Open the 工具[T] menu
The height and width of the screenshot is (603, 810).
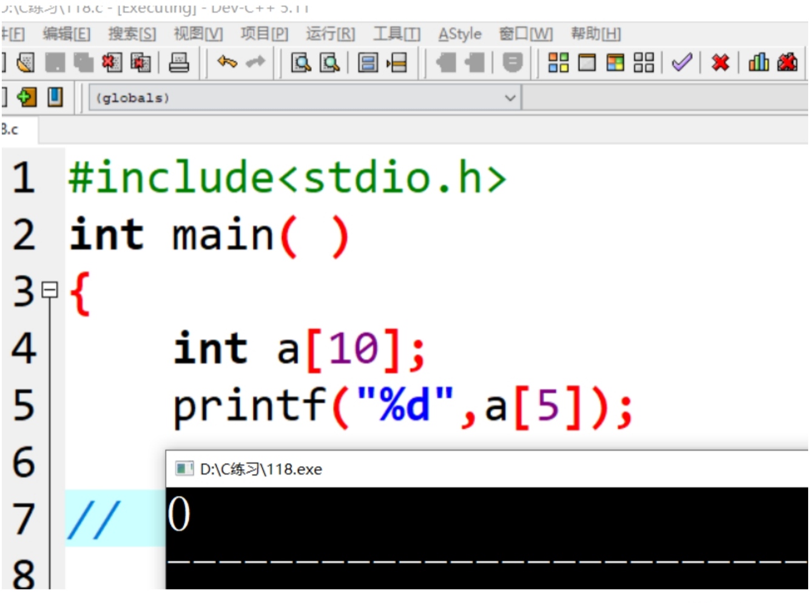click(396, 34)
